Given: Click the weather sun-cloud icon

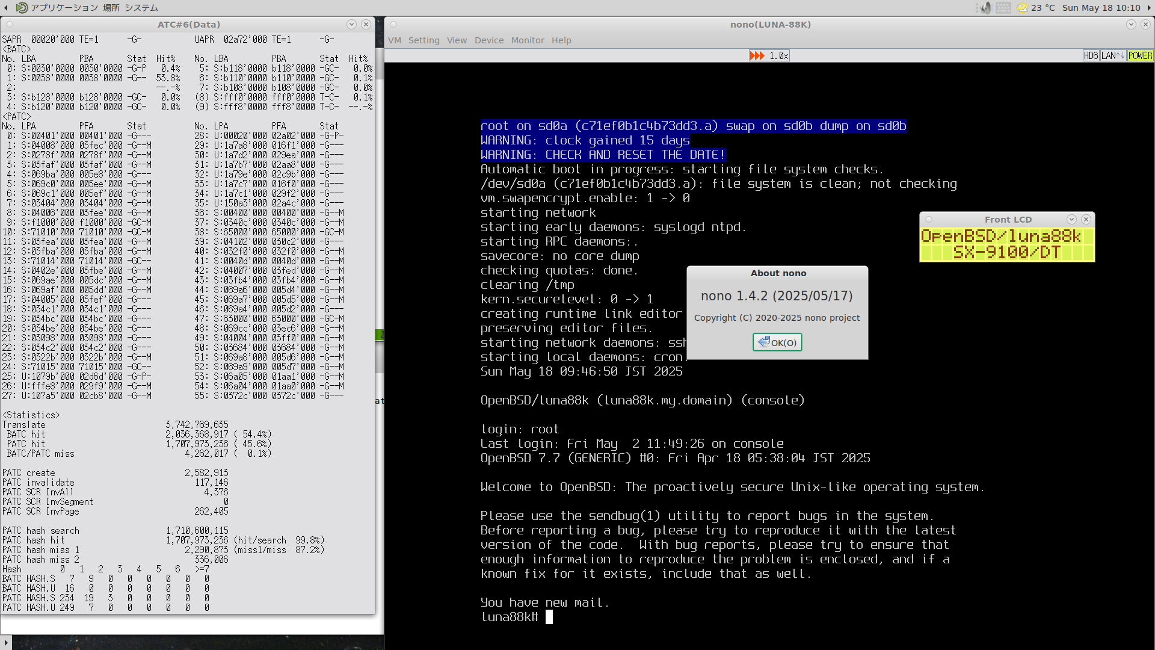Looking at the screenshot, I should tap(1022, 8).
